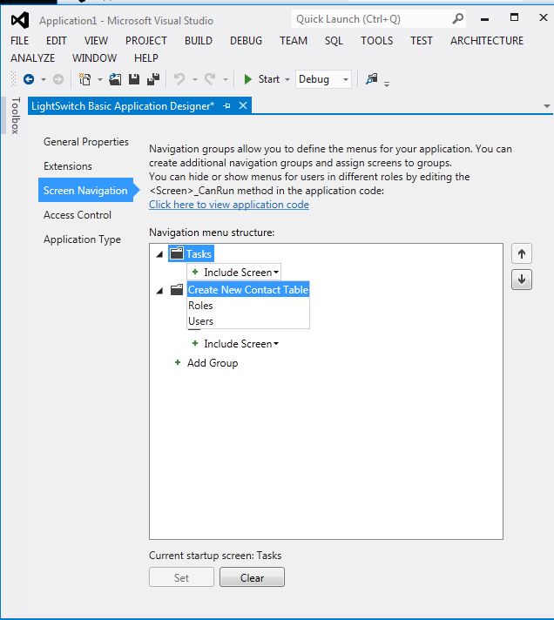Screen dimensions: 554x620
Task: Open the WINDOW menu
Action: point(94,58)
